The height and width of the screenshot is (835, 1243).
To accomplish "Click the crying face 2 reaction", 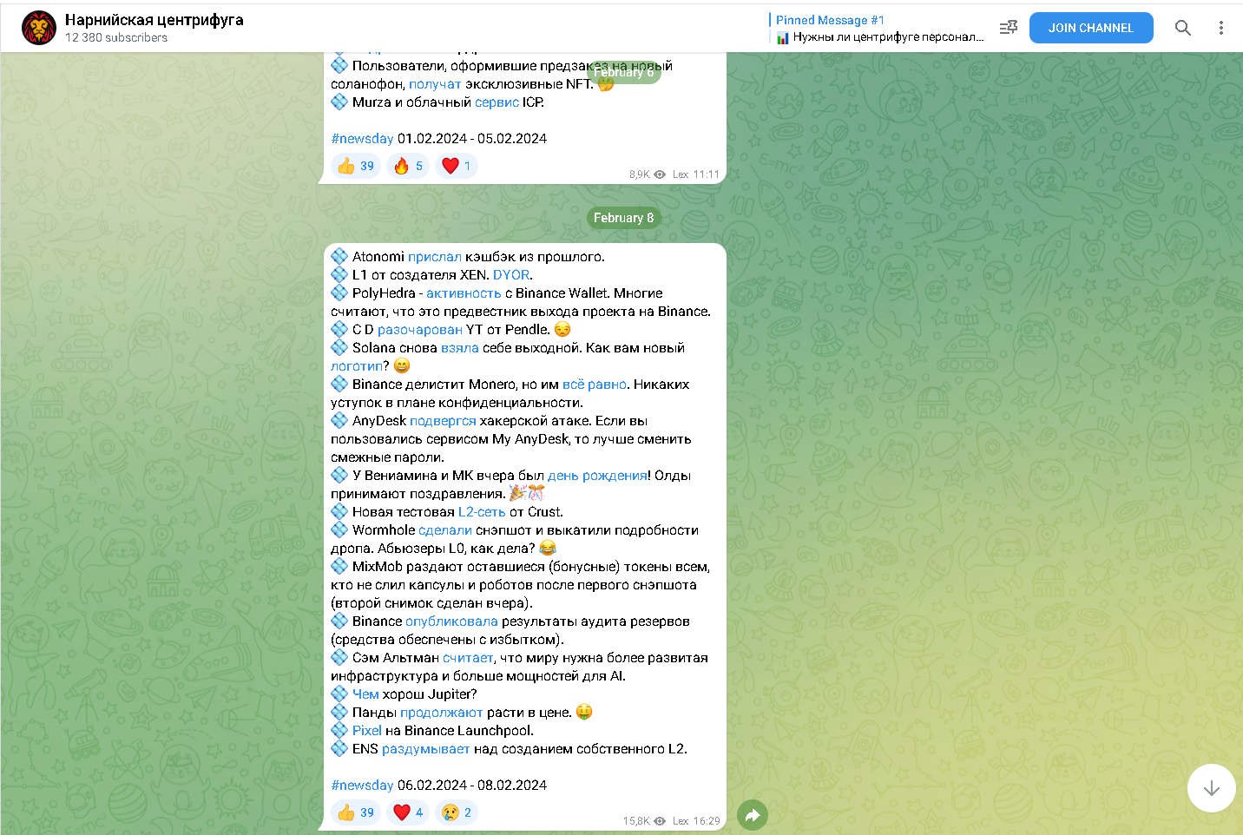I will pyautogui.click(x=457, y=812).
